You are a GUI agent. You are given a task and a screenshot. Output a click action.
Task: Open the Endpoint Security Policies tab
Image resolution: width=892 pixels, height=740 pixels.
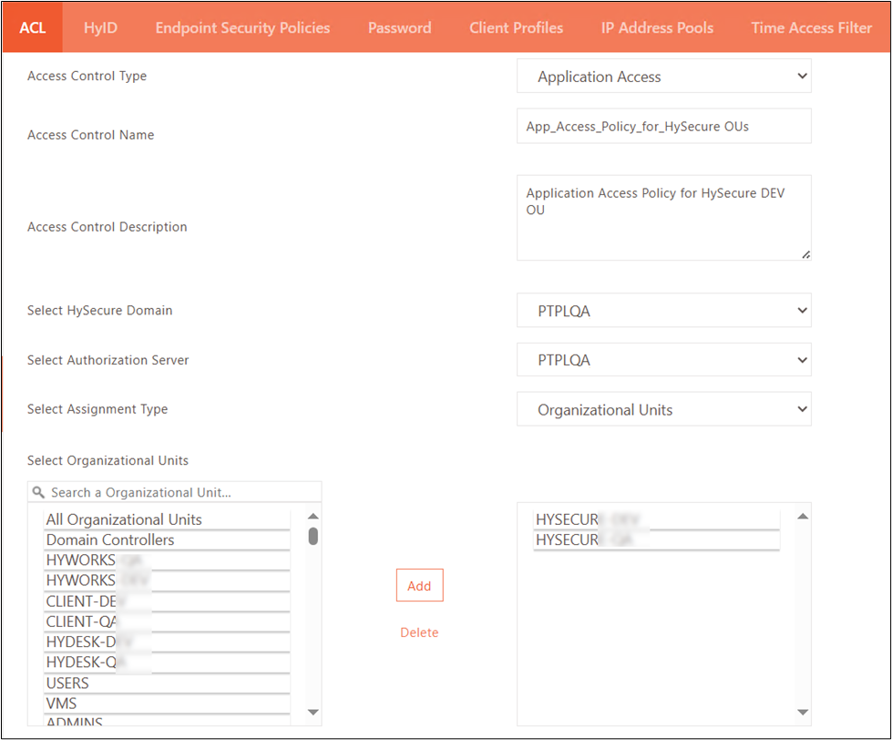pyautogui.click(x=242, y=27)
